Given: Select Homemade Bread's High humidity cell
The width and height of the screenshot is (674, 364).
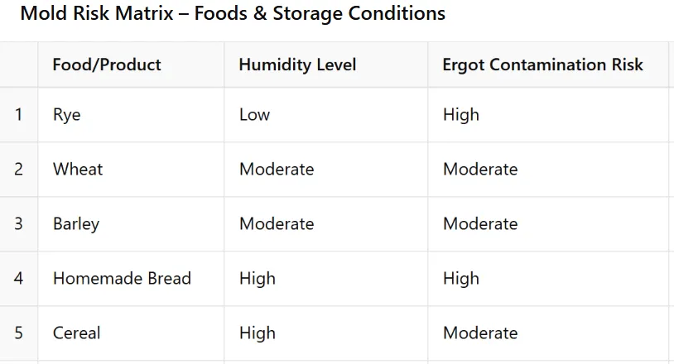Looking at the screenshot, I should point(257,278).
